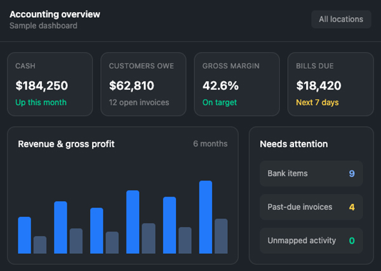Select the Unmapped activity row

pos(311,241)
